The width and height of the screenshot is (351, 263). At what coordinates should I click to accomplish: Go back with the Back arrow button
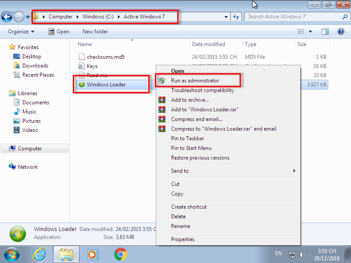pyautogui.click(x=7, y=17)
